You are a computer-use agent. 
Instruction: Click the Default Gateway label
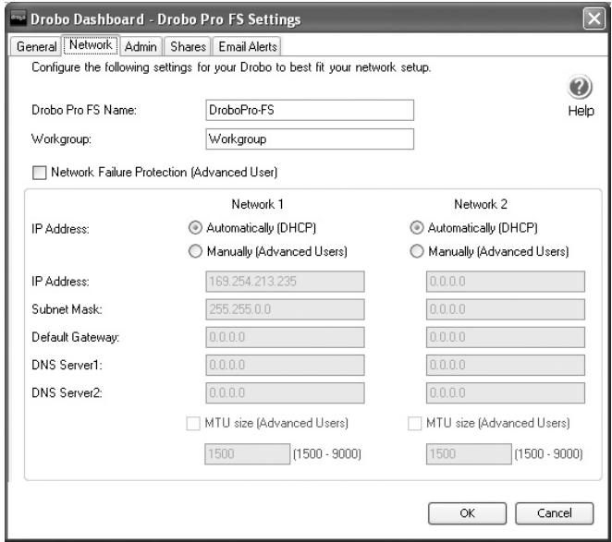(75, 337)
